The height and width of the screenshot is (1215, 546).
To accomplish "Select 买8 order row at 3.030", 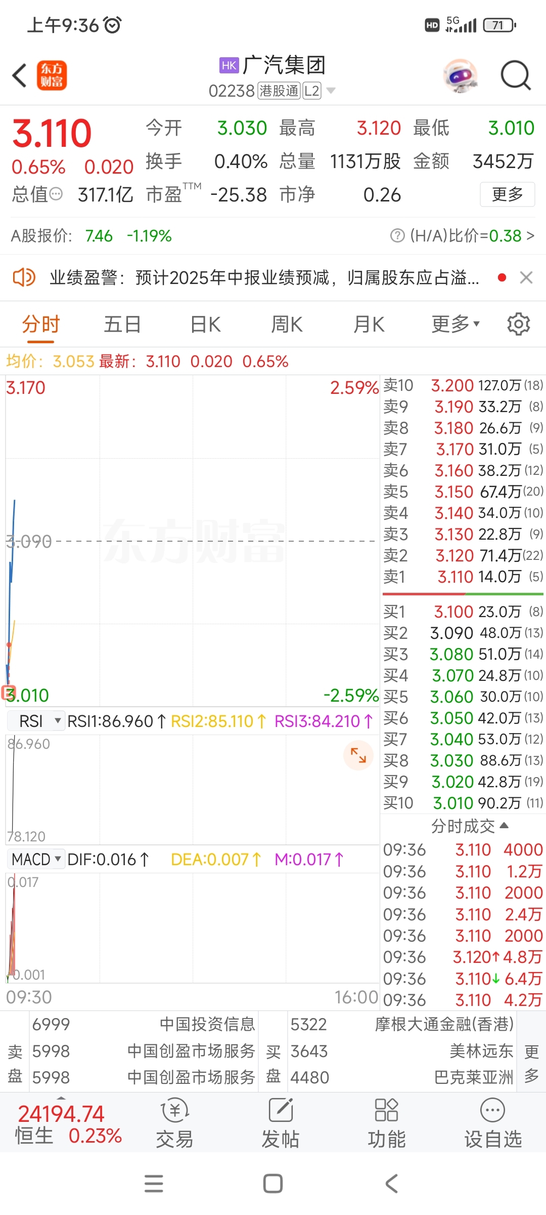I will 463,760.
